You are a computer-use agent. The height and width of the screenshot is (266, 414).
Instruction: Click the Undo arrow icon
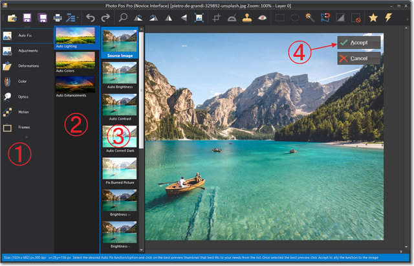[91, 18]
